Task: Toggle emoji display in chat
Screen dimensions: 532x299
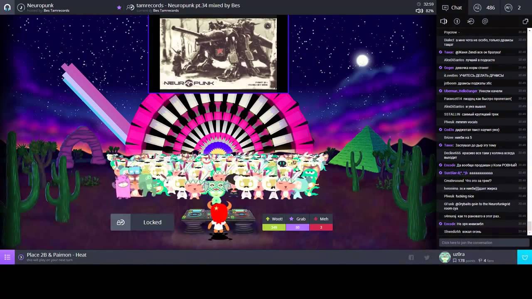Action: 457,21
